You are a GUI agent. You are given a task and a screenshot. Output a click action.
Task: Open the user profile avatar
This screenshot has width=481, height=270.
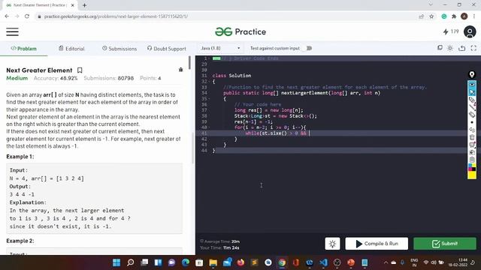click(470, 31)
